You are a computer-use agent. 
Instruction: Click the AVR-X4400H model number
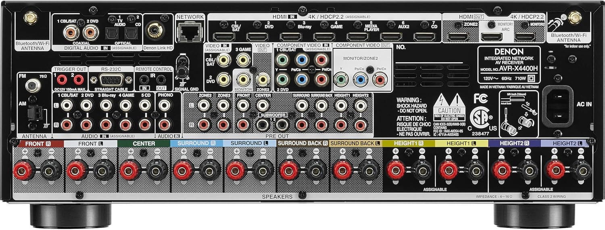coord(519,69)
